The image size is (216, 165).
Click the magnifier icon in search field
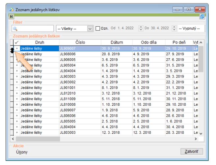tap(16, 29)
